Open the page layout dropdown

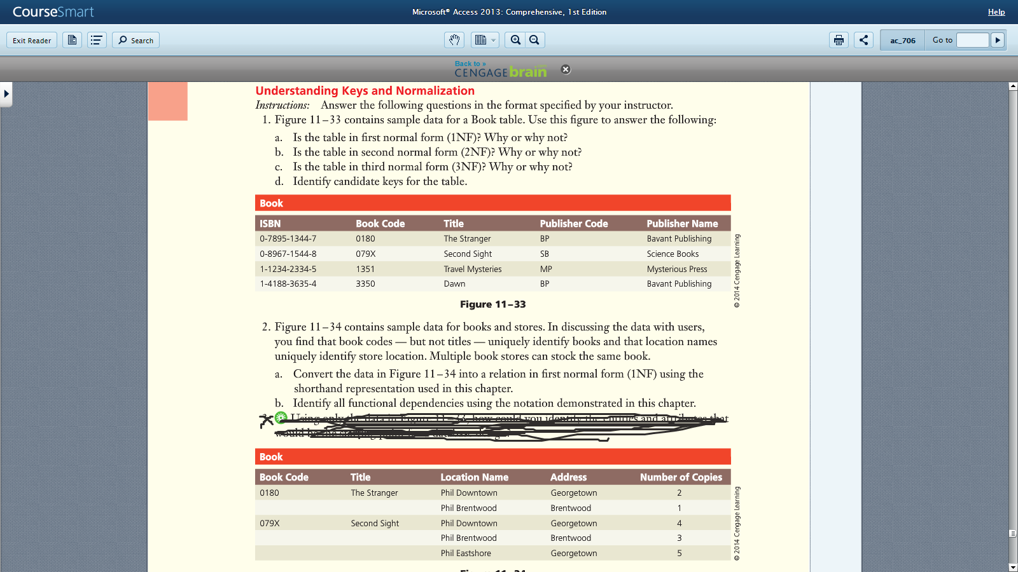click(x=485, y=40)
